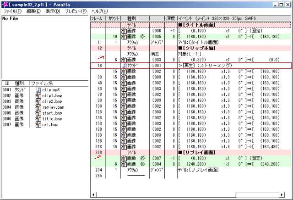Click the image event icon at frame 198
Image resolution: width=293 pixels, height=200 pixels.
(x=124, y=141)
